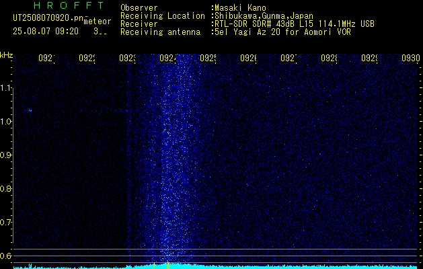Click the 0925 time marker
Viewport: 423px width, 269px height.
pos(208,58)
